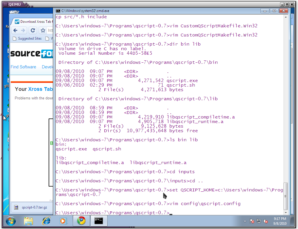Click Chrome's forward arrow button
Screen dimensions: 298x229
pos(23,30)
